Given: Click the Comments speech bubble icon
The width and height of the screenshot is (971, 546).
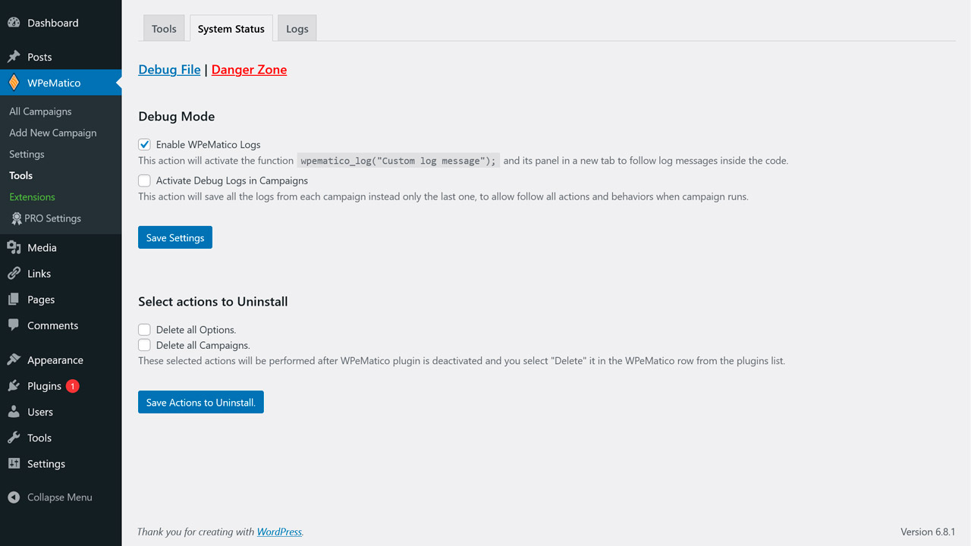Looking at the screenshot, I should click(x=14, y=325).
